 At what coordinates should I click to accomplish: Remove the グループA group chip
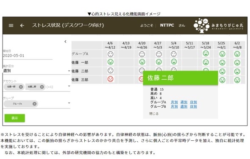pyautogui.click(x=34, y=104)
